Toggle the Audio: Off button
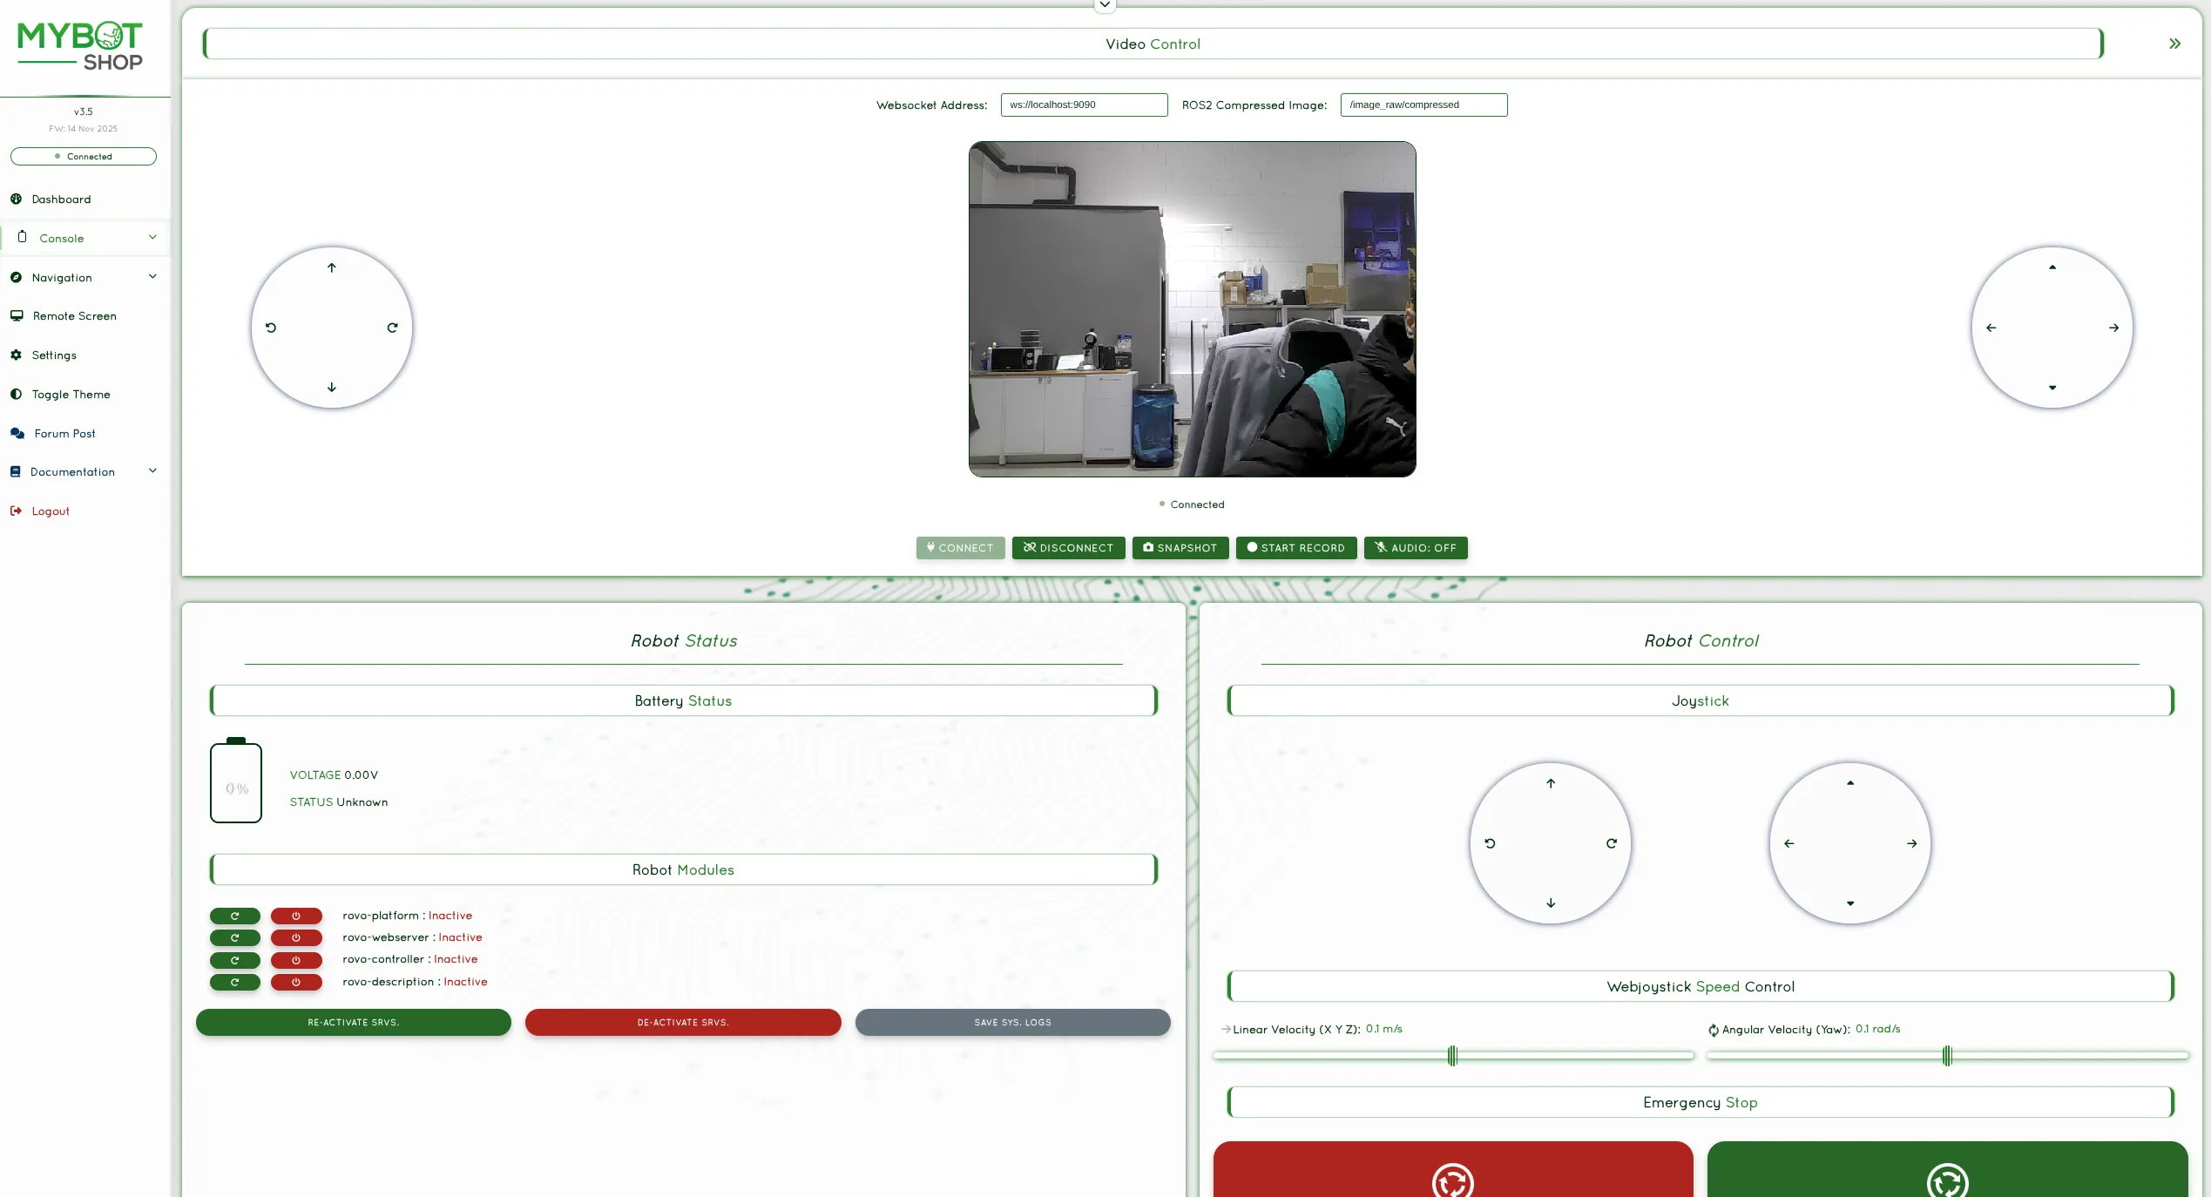 (1416, 548)
